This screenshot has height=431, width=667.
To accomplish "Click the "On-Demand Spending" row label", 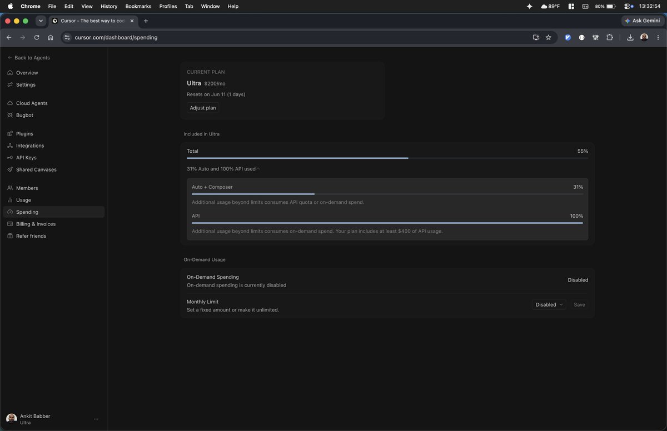I will pyautogui.click(x=213, y=277).
